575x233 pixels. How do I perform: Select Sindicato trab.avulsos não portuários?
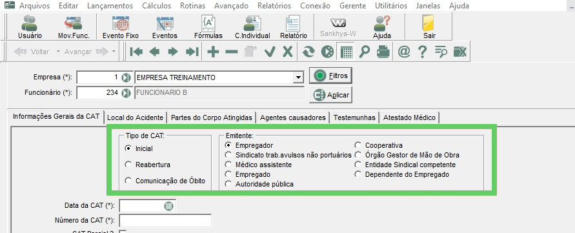click(x=288, y=155)
